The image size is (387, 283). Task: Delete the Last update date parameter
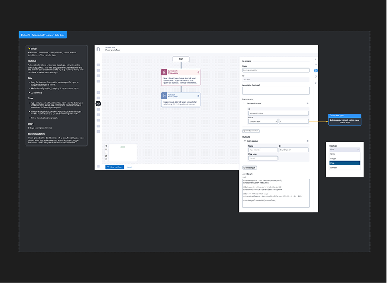pyautogui.click(x=308, y=103)
